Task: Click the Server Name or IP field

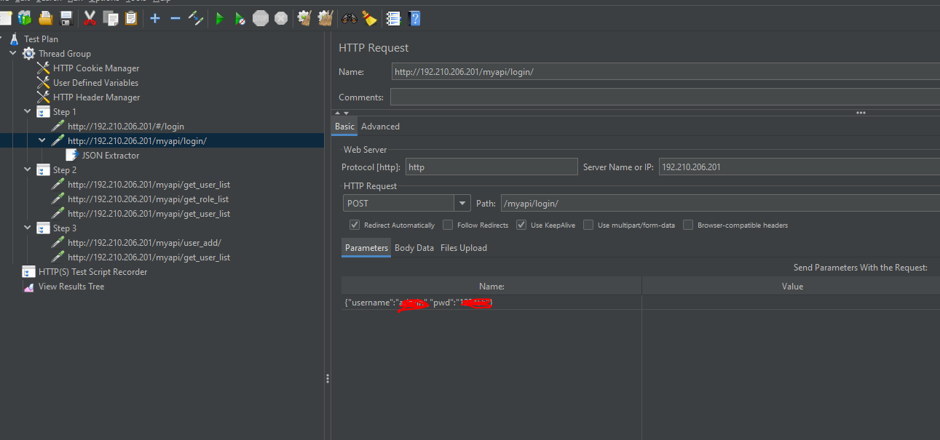Action: click(799, 167)
